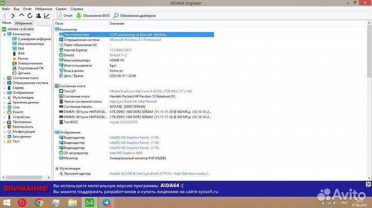372x208 pixels.
Task: Open Intel HD Graphics 4400 link
Action: coord(126,153)
